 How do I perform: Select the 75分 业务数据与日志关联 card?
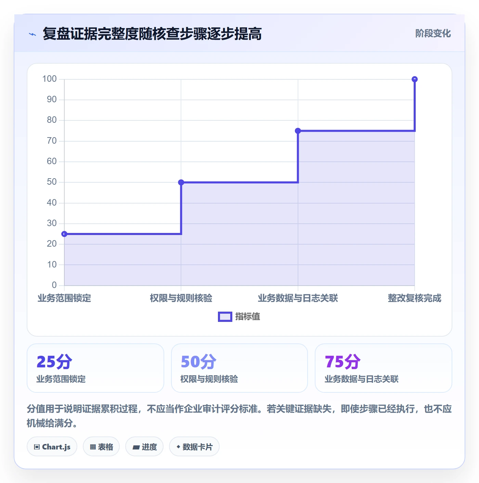(384, 368)
